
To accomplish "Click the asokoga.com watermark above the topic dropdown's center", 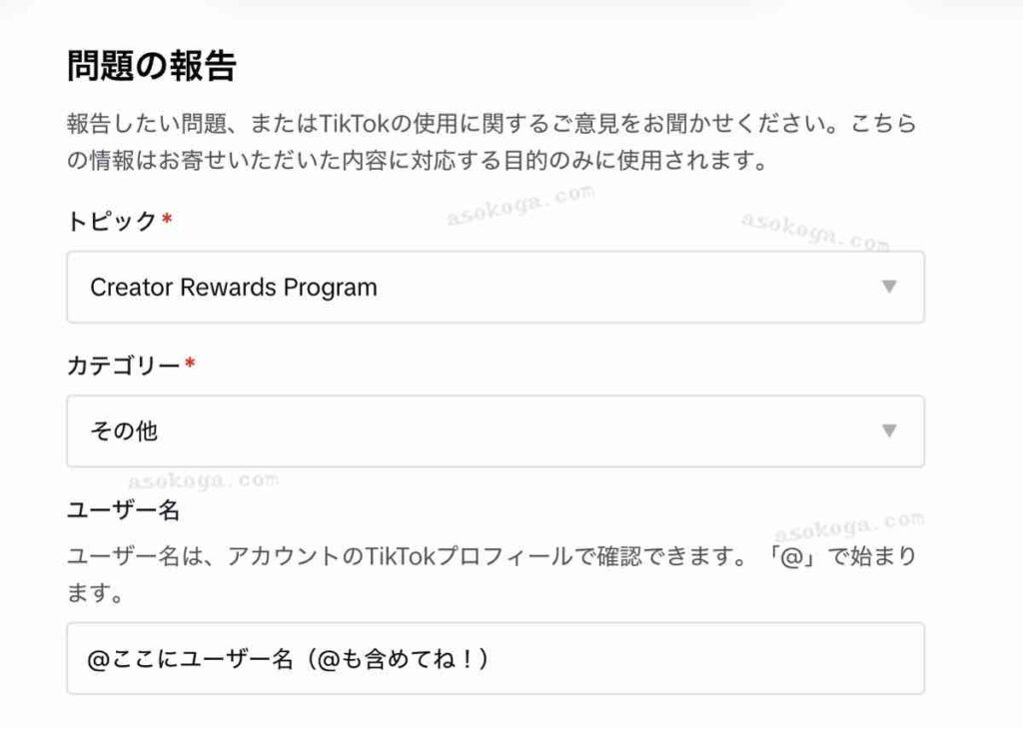I will point(519,204).
